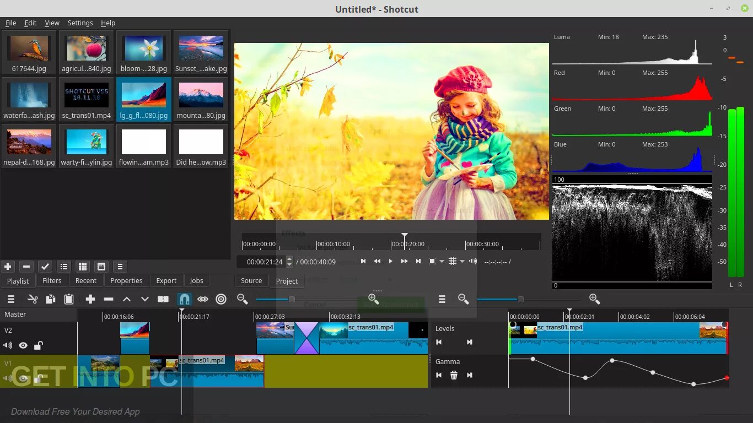
Task: Toggle Scrub While Dragging eye icon
Action: tap(203, 299)
